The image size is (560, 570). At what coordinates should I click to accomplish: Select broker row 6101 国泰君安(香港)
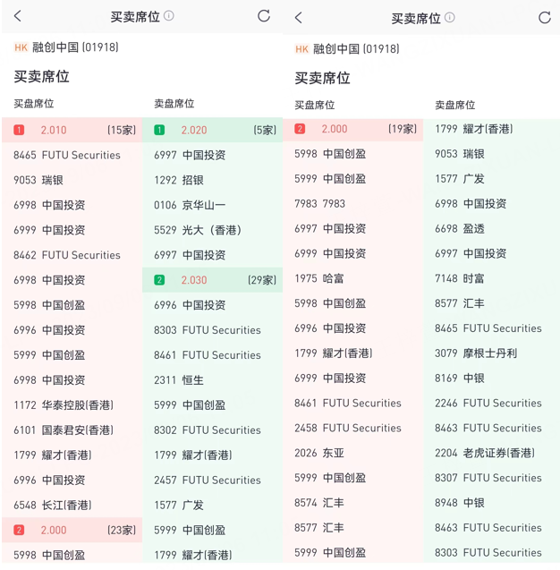click(72, 430)
